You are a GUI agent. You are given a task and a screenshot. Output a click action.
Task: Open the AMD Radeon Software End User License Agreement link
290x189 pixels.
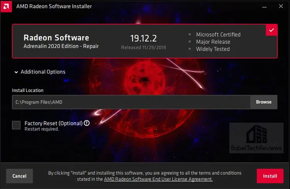pyautogui.click(x=158, y=179)
